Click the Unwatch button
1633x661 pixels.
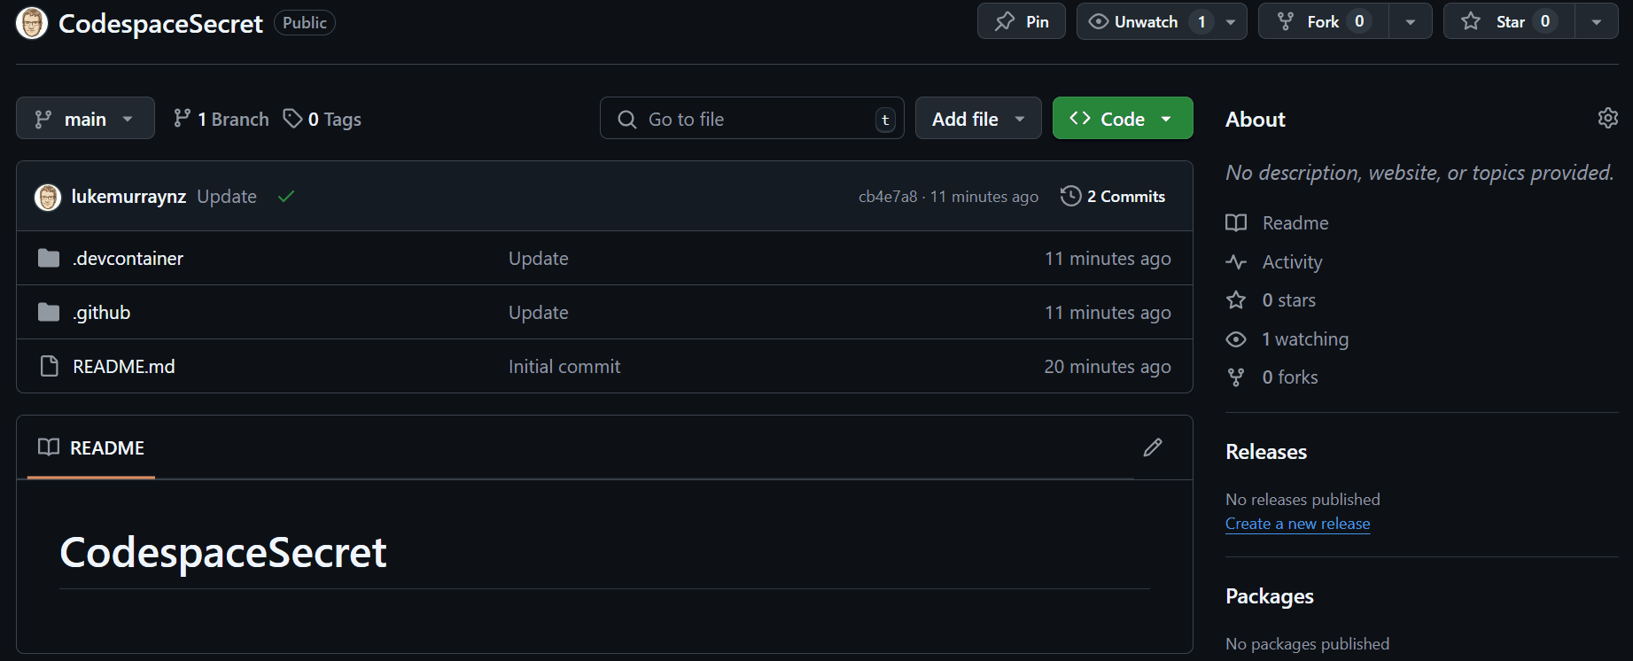click(x=1145, y=22)
